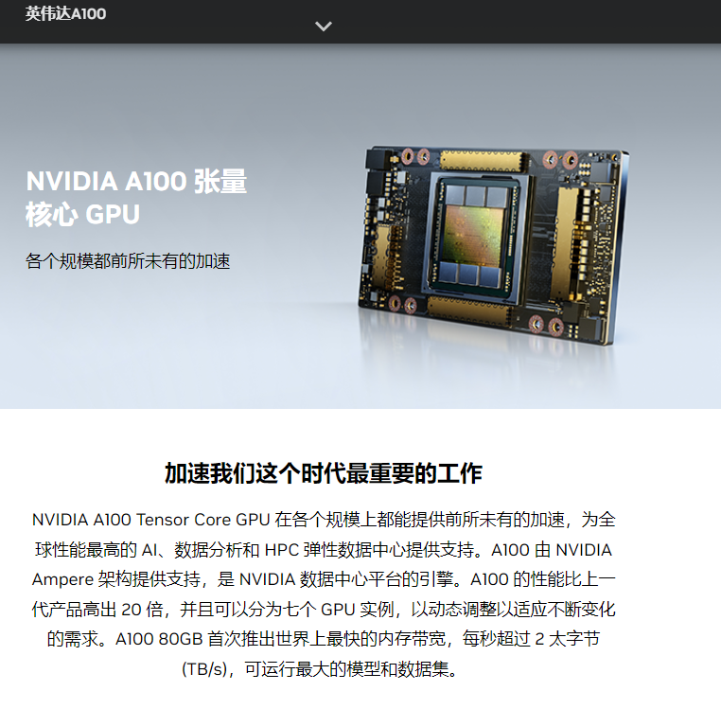
Task: Expand the down chevron in the header bar
Action: (x=324, y=27)
